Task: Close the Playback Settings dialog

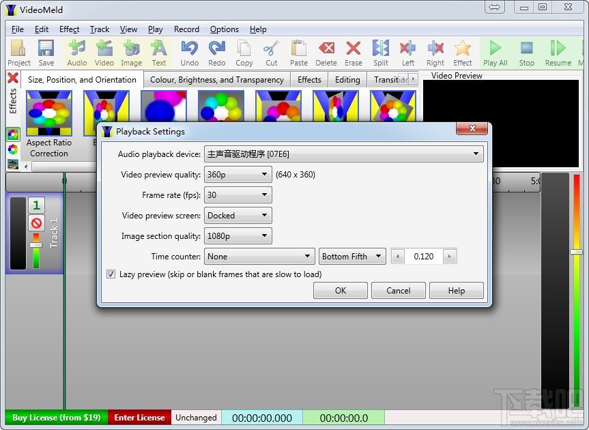Action: coord(472,128)
